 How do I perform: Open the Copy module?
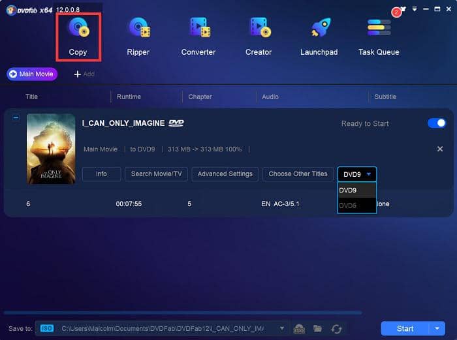tap(78, 36)
